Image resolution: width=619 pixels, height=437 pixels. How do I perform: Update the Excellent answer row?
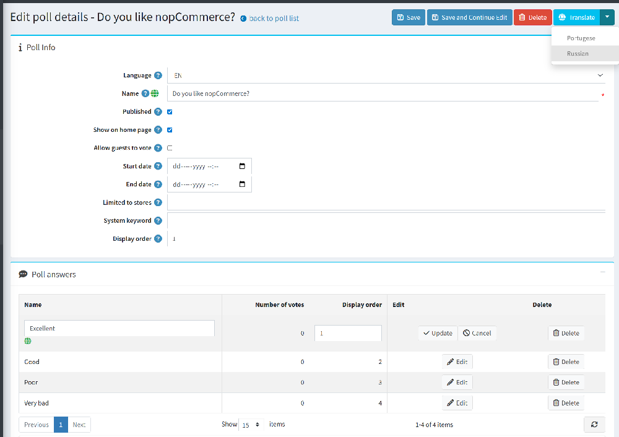click(x=438, y=333)
